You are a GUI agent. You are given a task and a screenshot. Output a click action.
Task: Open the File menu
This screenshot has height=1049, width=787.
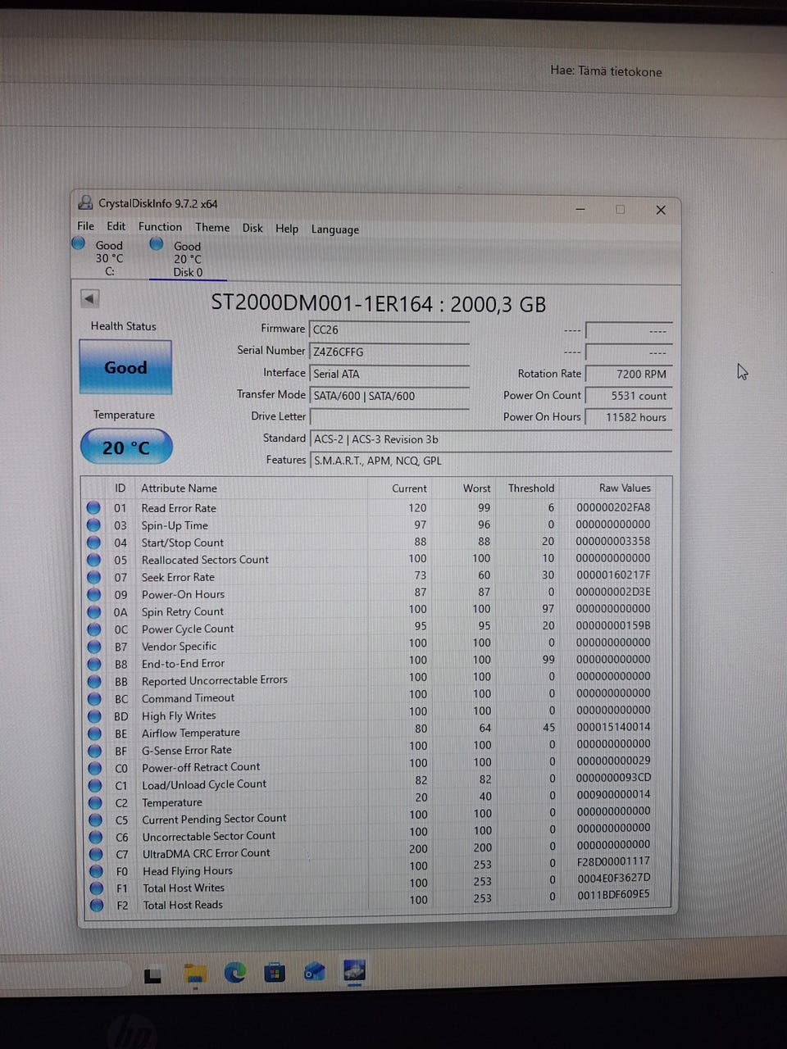pos(85,225)
